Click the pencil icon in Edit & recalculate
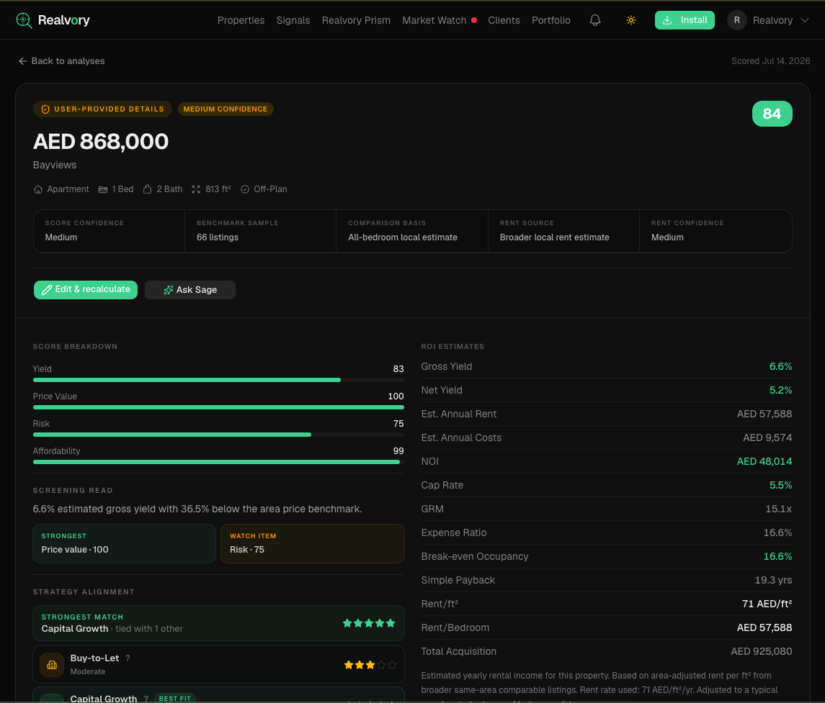 tap(46, 289)
